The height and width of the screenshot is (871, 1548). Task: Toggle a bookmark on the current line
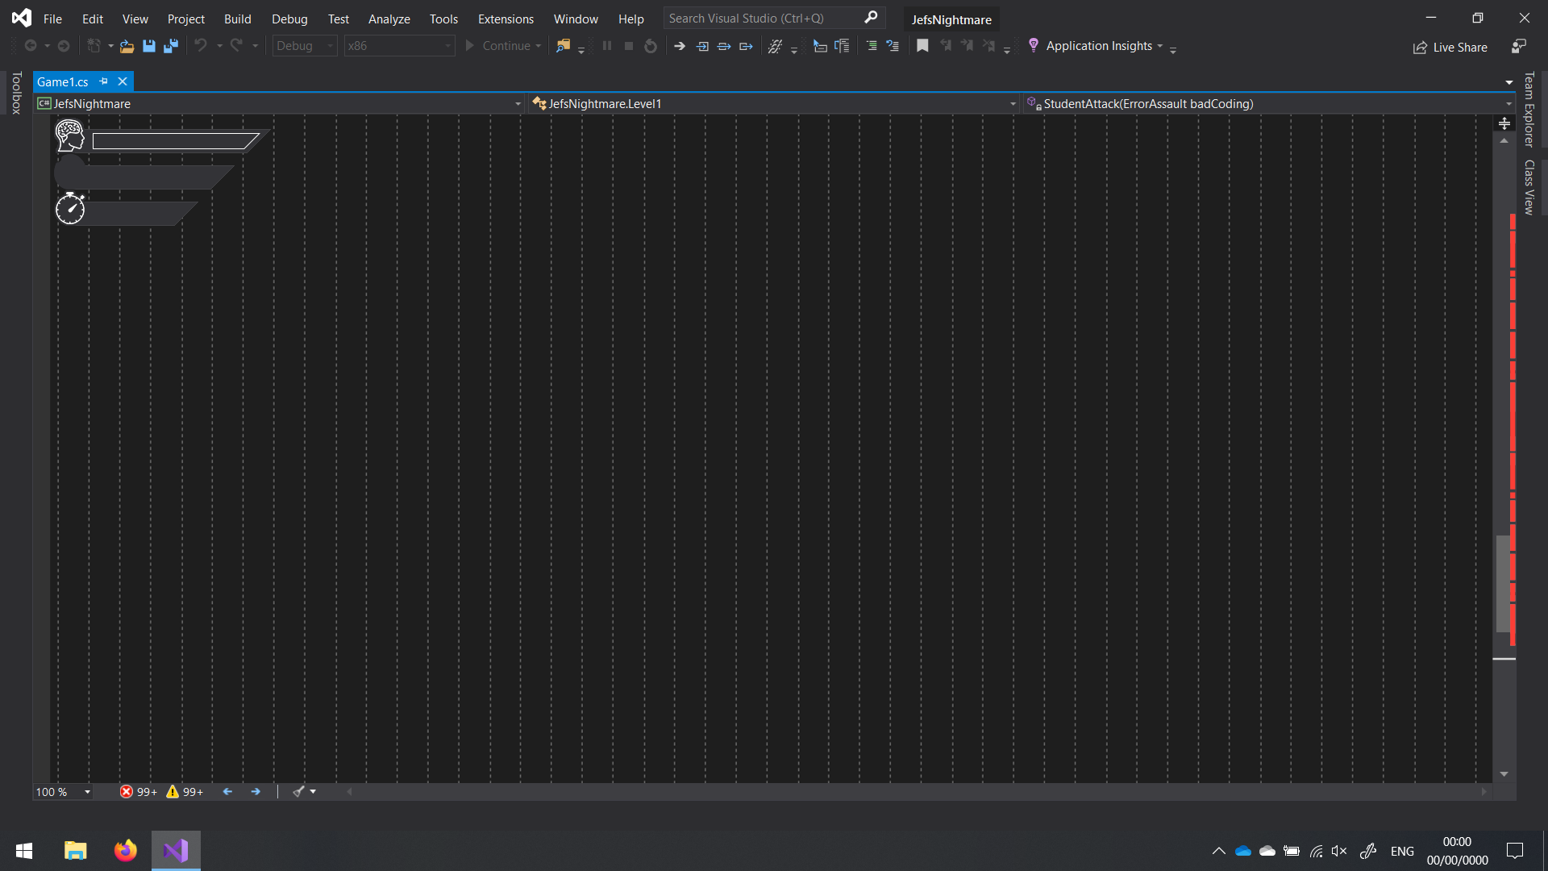(x=923, y=46)
